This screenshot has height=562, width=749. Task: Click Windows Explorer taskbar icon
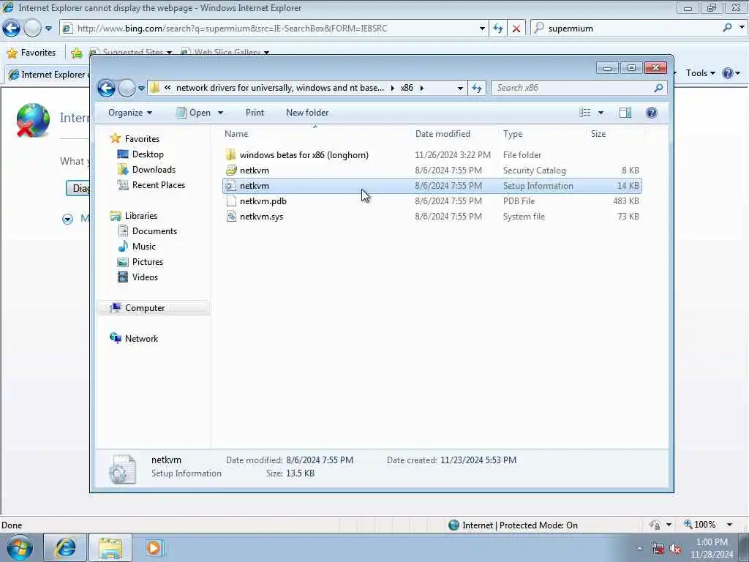click(x=110, y=547)
